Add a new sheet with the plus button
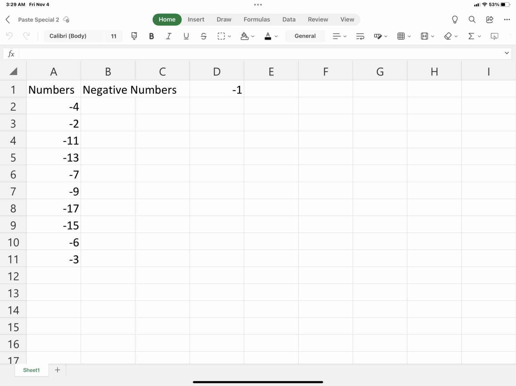The height and width of the screenshot is (386, 516). coord(57,370)
